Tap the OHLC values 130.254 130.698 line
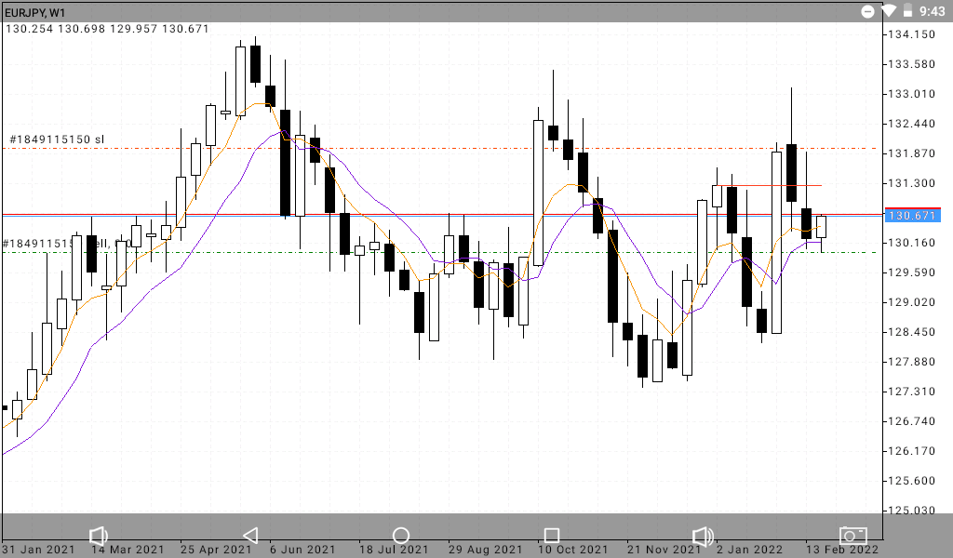 (107, 29)
